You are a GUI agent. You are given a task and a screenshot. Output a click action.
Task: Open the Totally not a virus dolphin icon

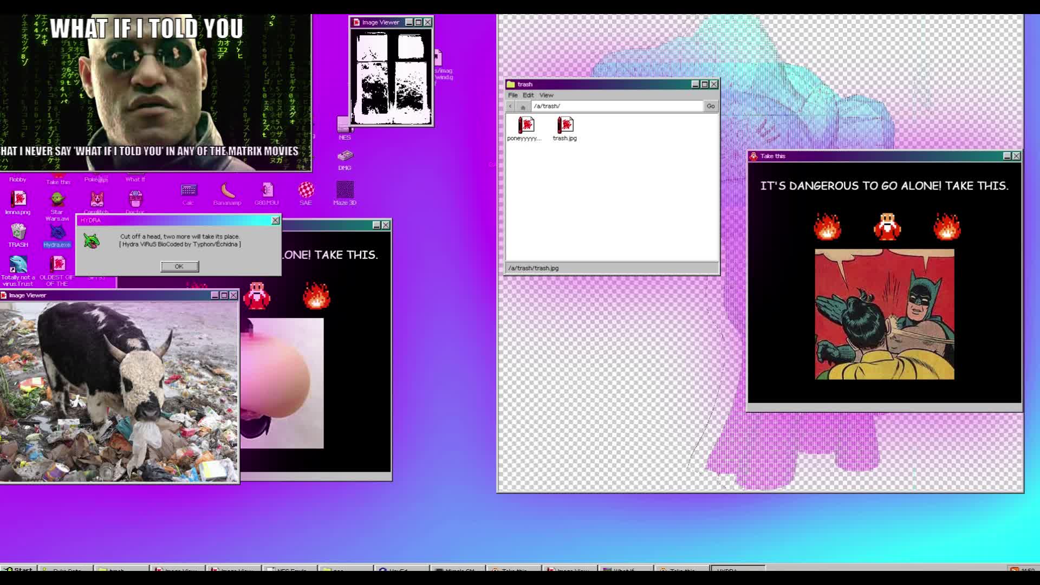click(x=18, y=264)
